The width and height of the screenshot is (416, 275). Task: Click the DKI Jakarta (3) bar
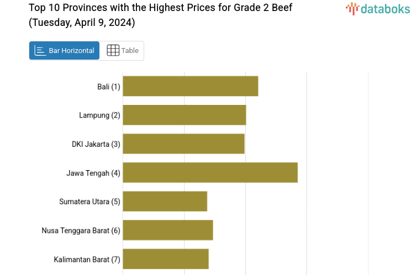pyautogui.click(x=183, y=144)
